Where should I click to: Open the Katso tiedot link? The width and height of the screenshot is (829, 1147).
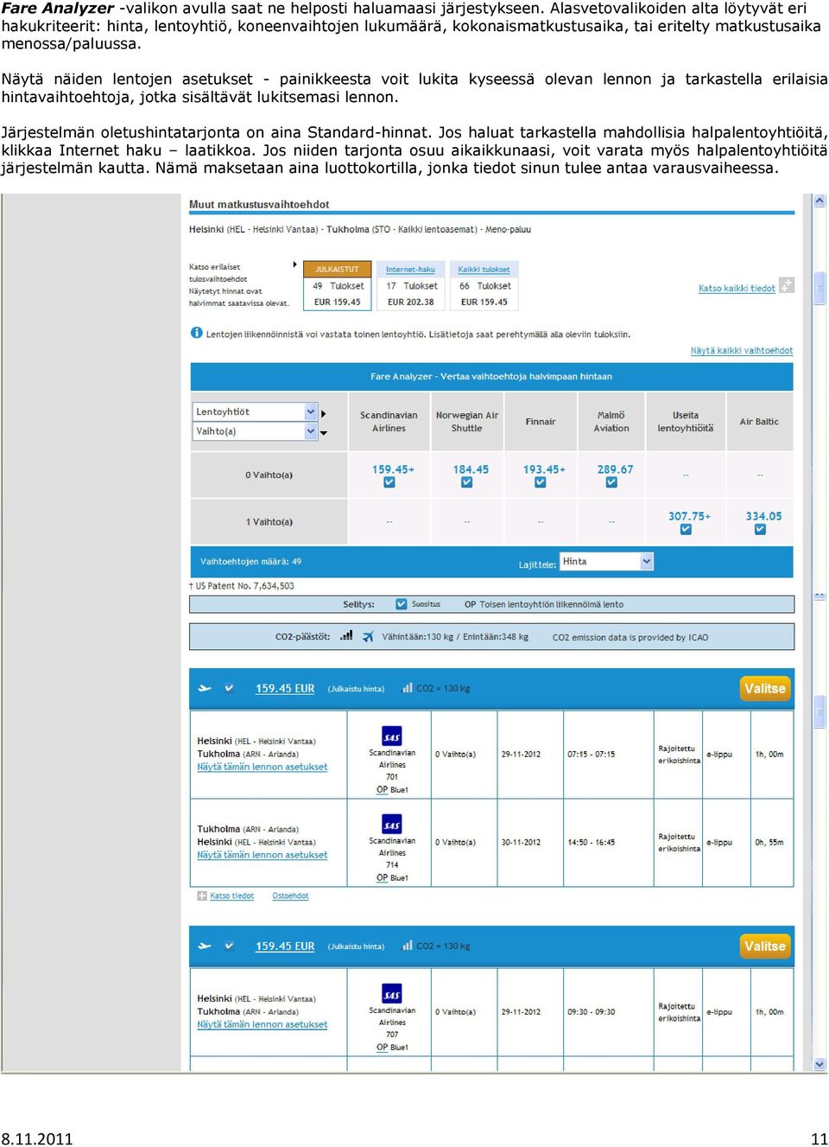(x=231, y=896)
